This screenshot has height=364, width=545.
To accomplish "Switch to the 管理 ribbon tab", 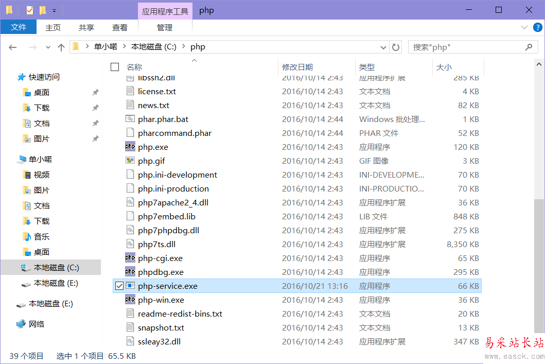I will tap(165, 27).
